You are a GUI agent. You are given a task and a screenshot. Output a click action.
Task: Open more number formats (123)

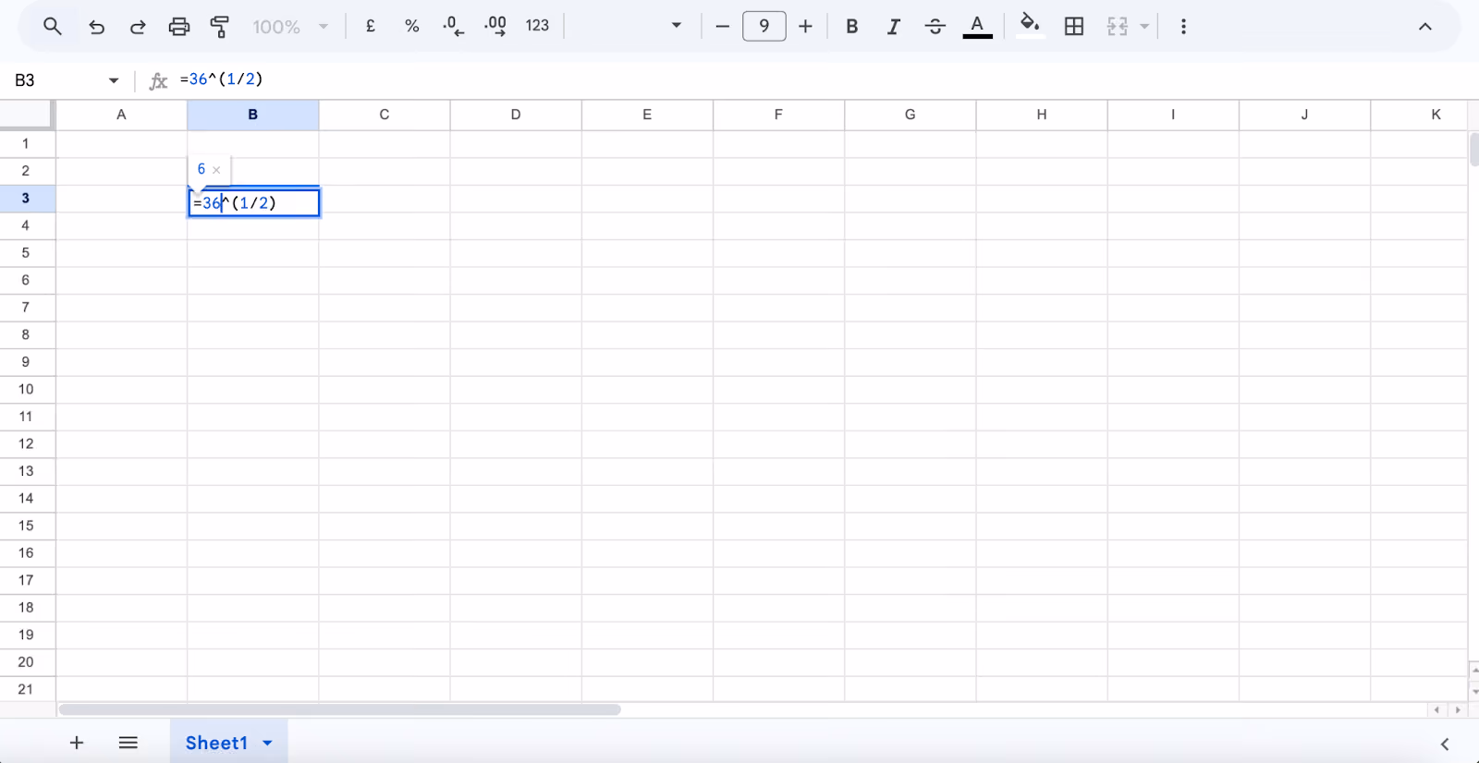(537, 26)
